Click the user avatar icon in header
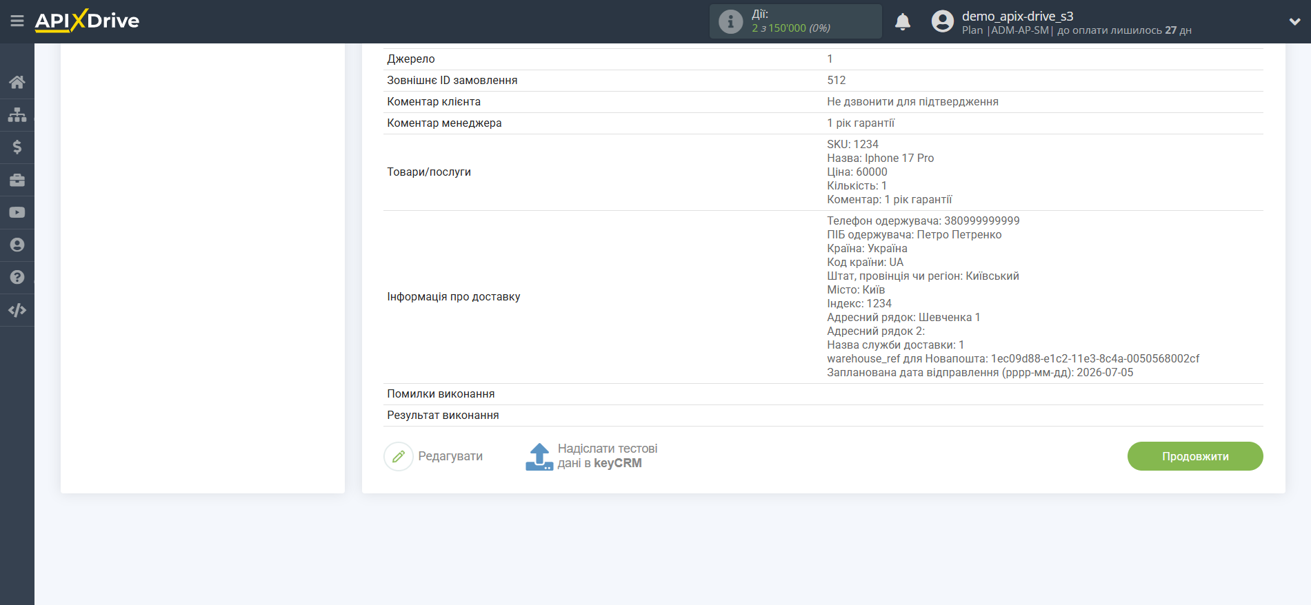The image size is (1311, 605). coord(943,21)
